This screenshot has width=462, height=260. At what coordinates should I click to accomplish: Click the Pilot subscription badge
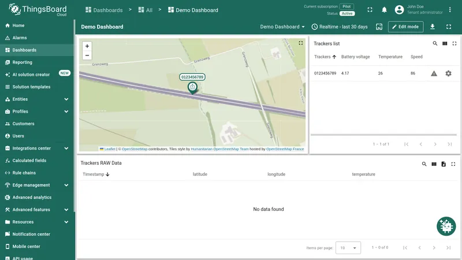coord(346,6)
